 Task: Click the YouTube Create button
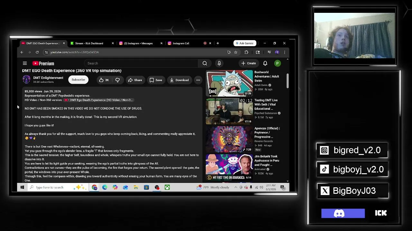click(248, 64)
